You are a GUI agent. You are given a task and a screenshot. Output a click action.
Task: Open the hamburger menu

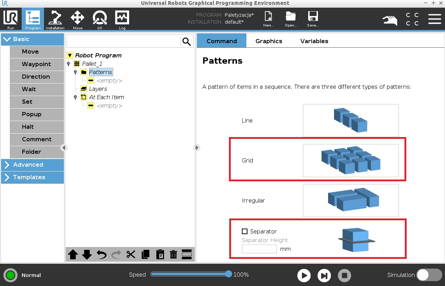(x=435, y=19)
